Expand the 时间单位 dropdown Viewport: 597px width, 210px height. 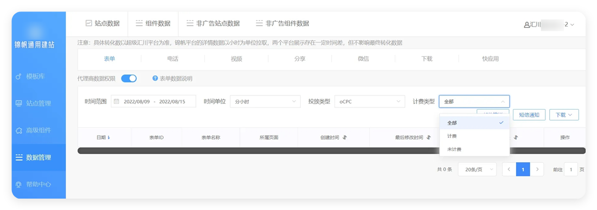click(265, 101)
